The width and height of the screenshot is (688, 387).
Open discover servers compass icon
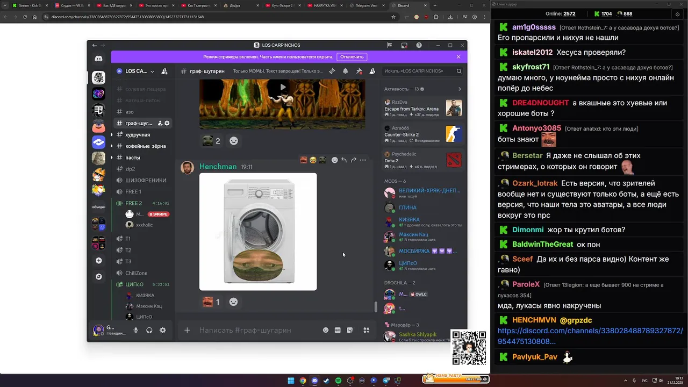(x=98, y=277)
